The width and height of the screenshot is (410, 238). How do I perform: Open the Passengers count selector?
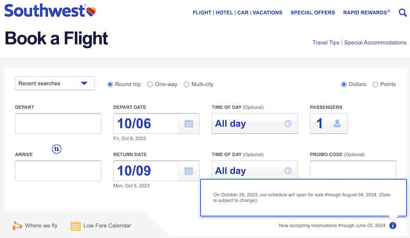(x=329, y=124)
